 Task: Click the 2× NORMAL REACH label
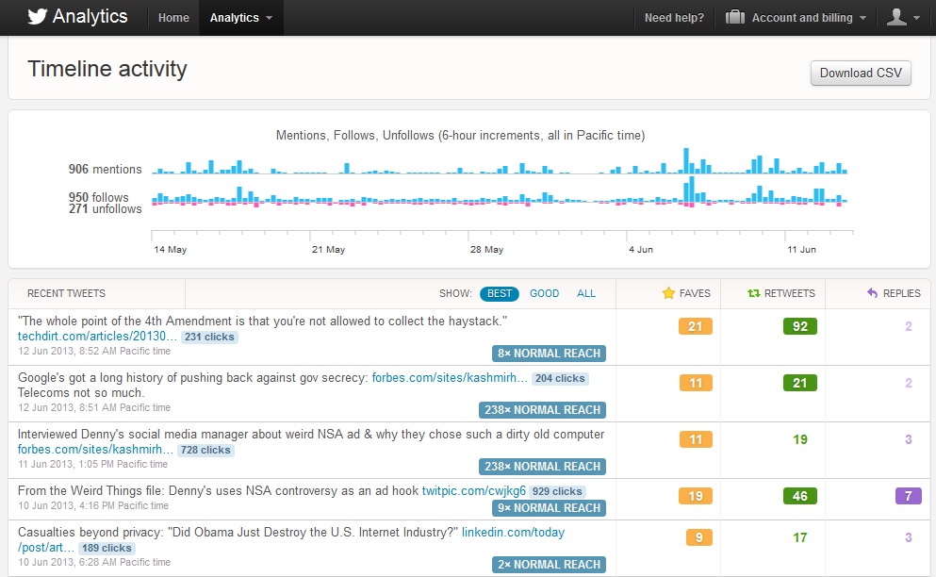[550, 565]
